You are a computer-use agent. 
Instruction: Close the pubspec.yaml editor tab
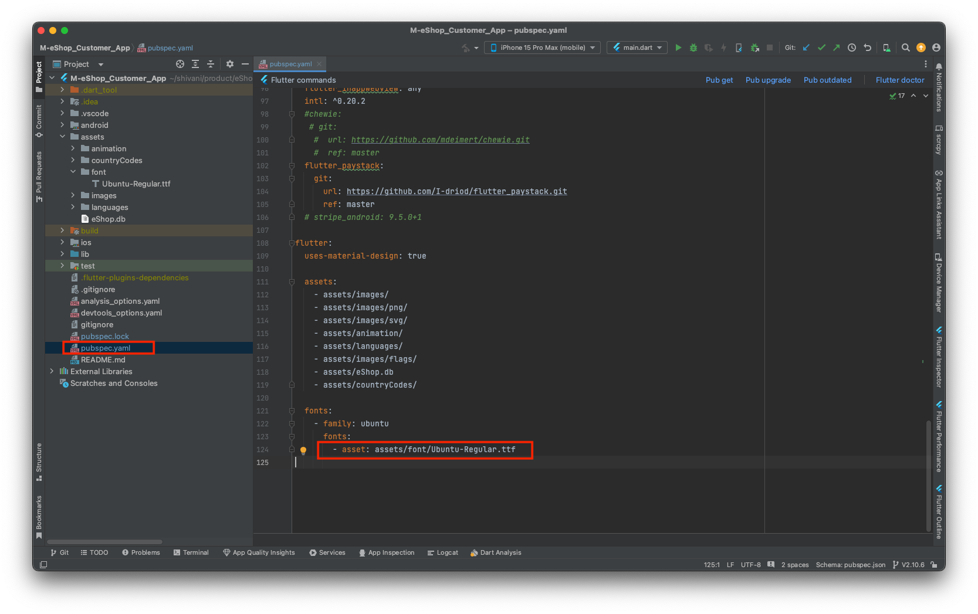pos(319,64)
